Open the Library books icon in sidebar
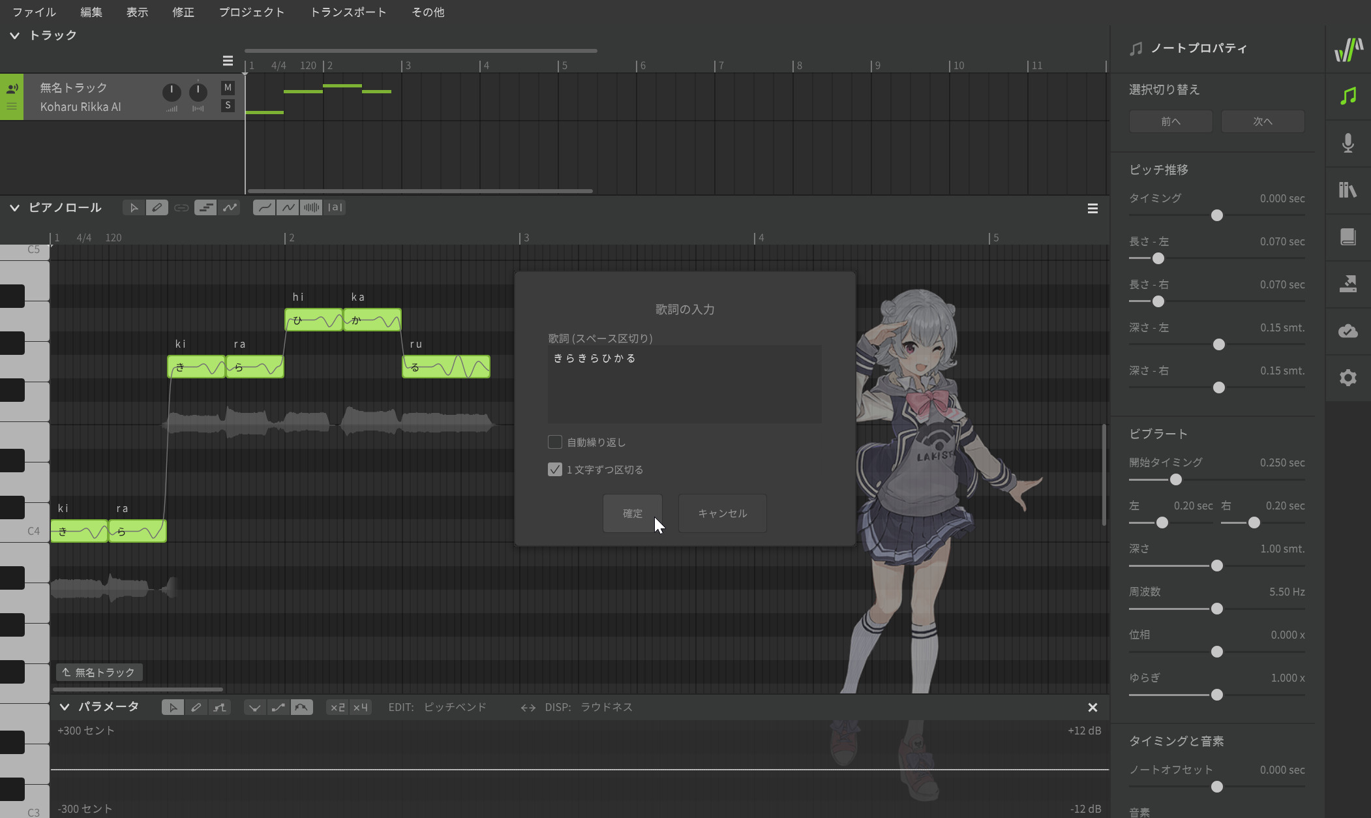The image size is (1371, 818). [1348, 190]
